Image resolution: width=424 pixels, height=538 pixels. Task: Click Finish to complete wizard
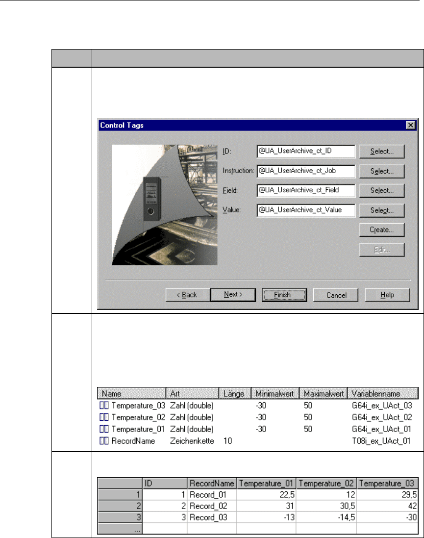click(284, 295)
